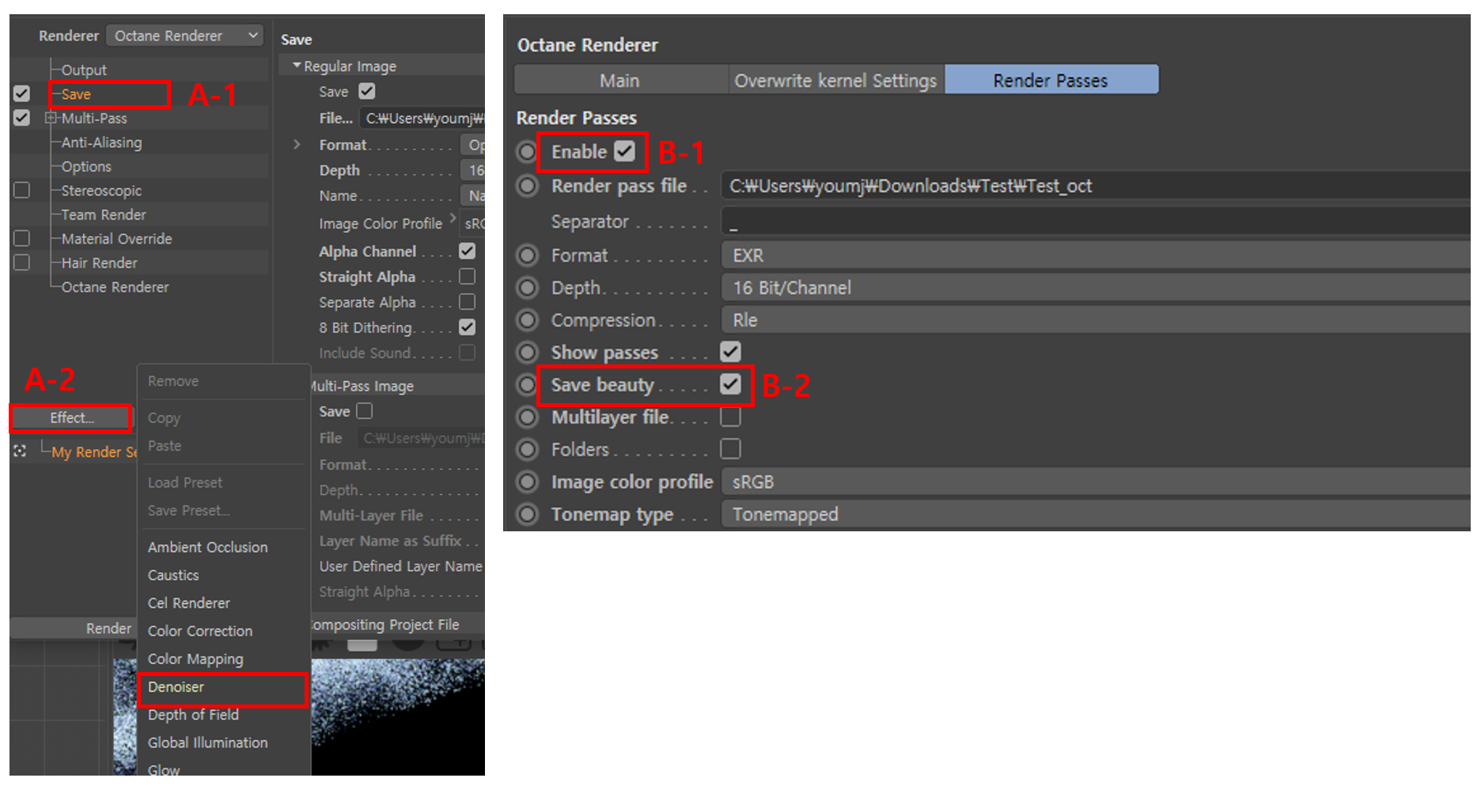1481x793 pixels.
Task: Select Team Render in the settings tree
Action: click(104, 215)
